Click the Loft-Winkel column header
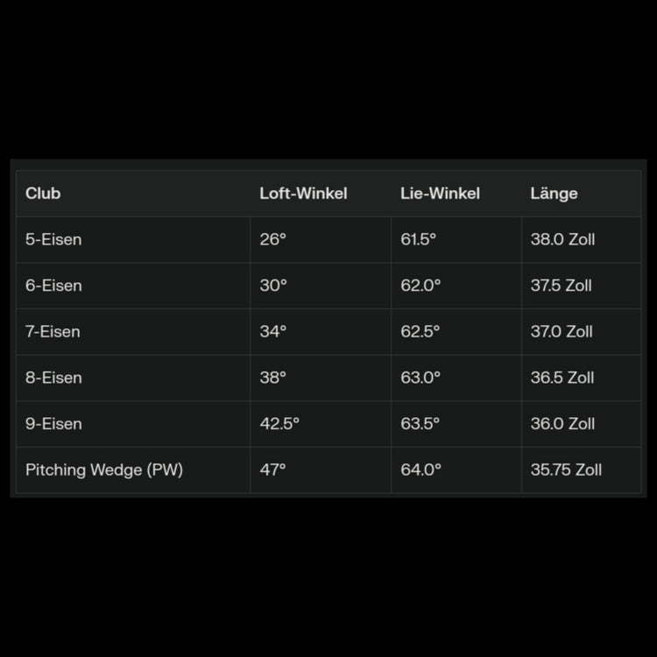This screenshot has width=657, height=657. pos(303,194)
